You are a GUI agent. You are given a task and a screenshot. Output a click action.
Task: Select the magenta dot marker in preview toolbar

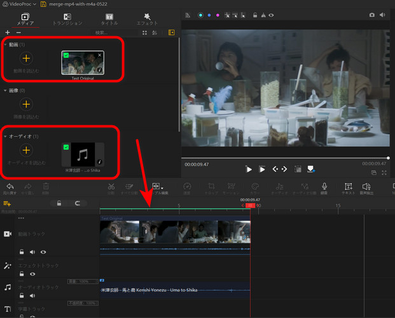pyautogui.click(x=218, y=15)
